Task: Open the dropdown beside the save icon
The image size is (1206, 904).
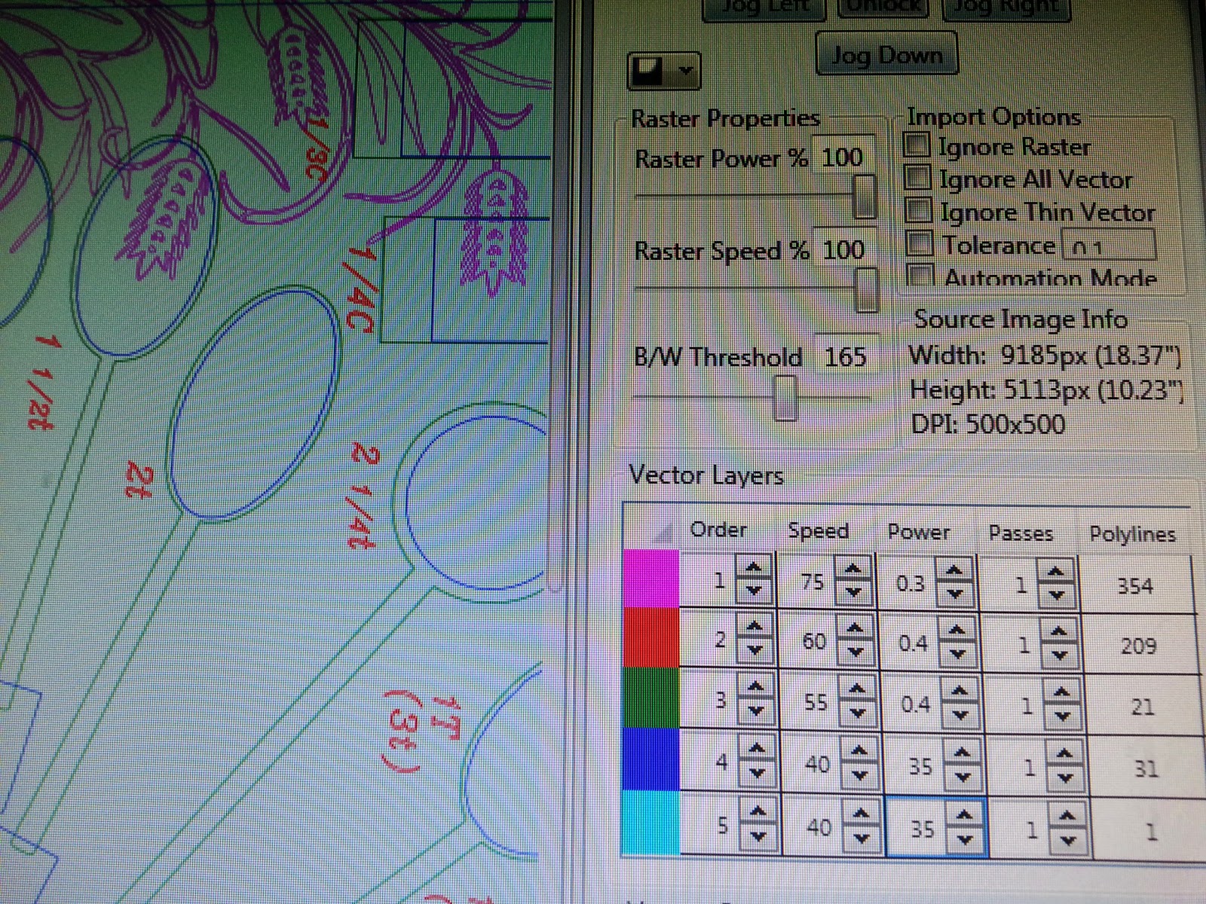Action: pyautogui.click(x=684, y=69)
